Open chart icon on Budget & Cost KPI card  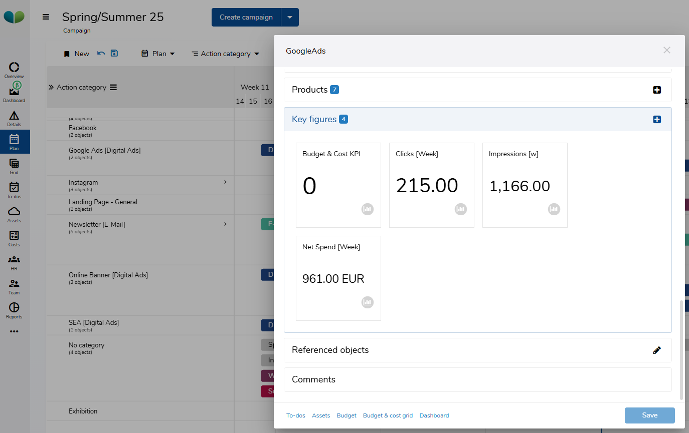click(368, 209)
